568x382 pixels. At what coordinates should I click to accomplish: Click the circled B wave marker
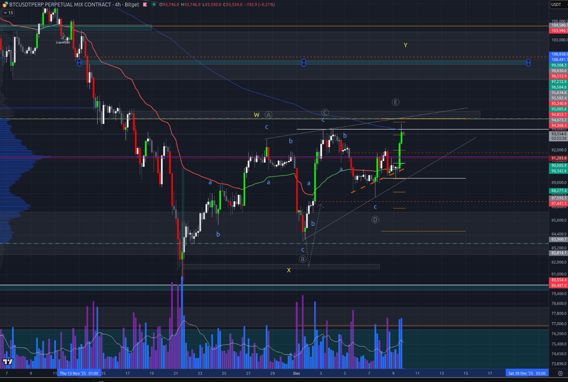point(303,259)
